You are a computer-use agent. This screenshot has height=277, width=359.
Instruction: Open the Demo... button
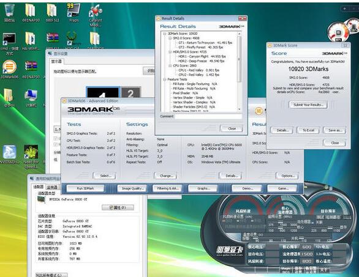[247, 188]
